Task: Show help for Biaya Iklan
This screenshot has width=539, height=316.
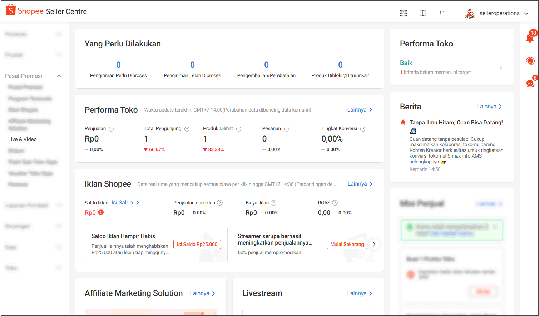Action: click(273, 203)
